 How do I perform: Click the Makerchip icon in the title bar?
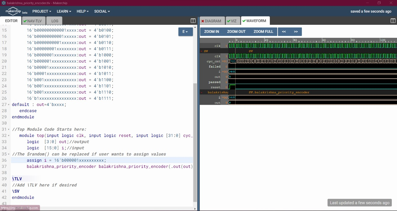coord(3,3)
